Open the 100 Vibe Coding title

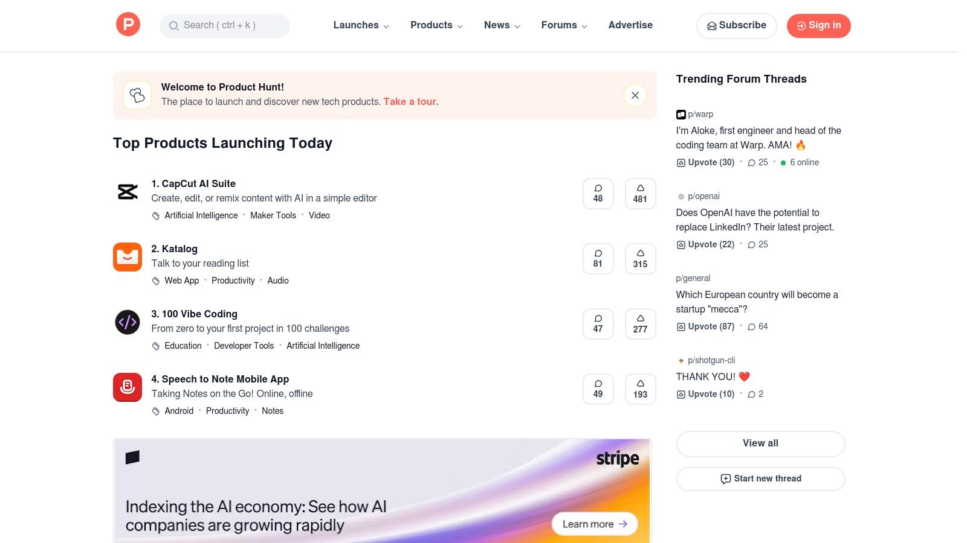point(194,314)
